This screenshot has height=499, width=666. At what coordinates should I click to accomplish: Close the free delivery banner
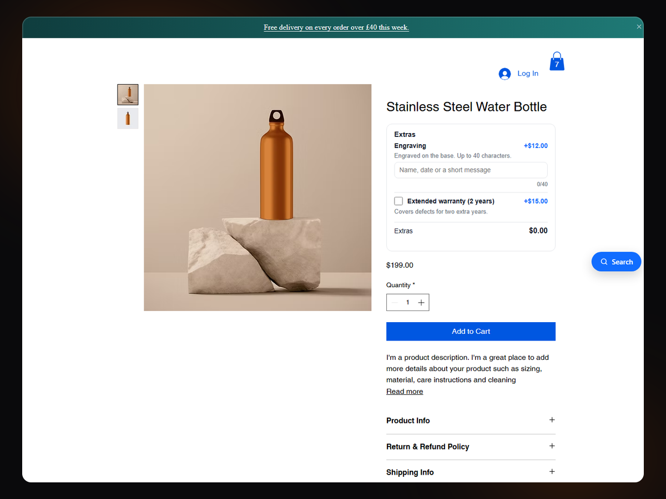pos(639,27)
